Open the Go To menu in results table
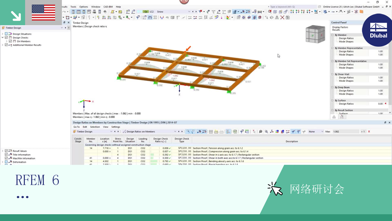This screenshot has width=392, height=221. tap(77, 127)
